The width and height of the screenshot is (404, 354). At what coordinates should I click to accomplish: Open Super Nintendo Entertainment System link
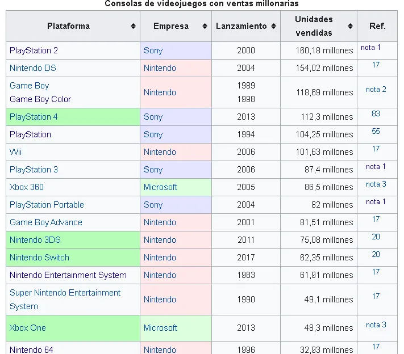pos(65,300)
